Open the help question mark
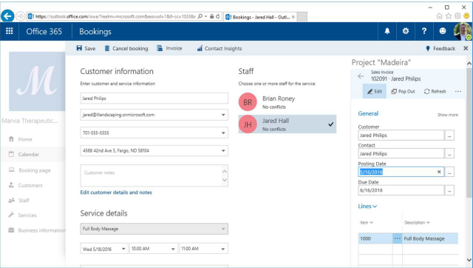Screen dimensions: 473x268 pyautogui.click(x=424, y=31)
